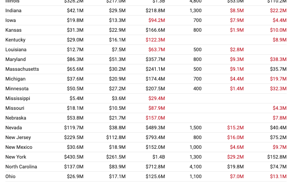Image resolution: width=292 pixels, height=183 pixels.
Task: Click Ohio's $13.1M red value
Action: tap(278, 177)
